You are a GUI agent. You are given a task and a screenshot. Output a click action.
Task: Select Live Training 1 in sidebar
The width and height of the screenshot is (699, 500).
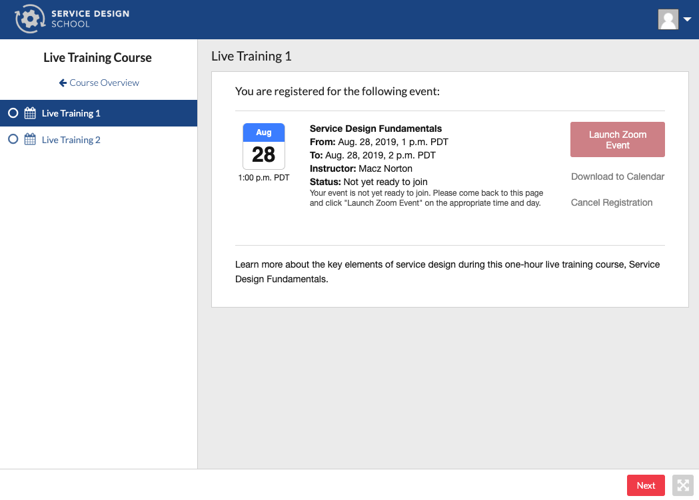pyautogui.click(x=71, y=113)
